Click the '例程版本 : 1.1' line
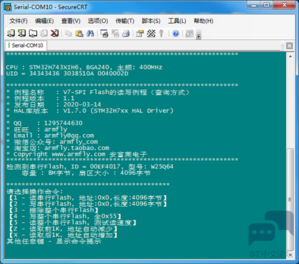 [x=40, y=98]
